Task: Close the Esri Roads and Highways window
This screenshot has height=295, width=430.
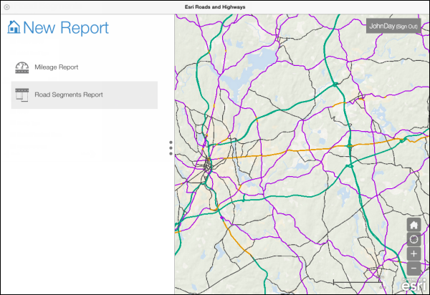Action: [6, 6]
